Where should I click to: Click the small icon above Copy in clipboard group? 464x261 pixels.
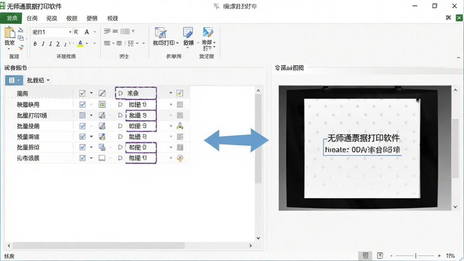tap(20, 30)
